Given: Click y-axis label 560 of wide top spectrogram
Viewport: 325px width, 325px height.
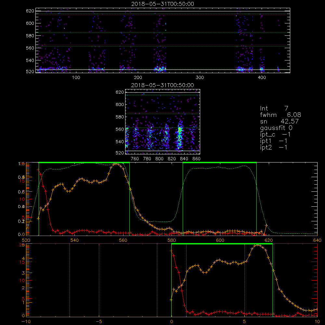Looking at the screenshot, I should 30,48.
